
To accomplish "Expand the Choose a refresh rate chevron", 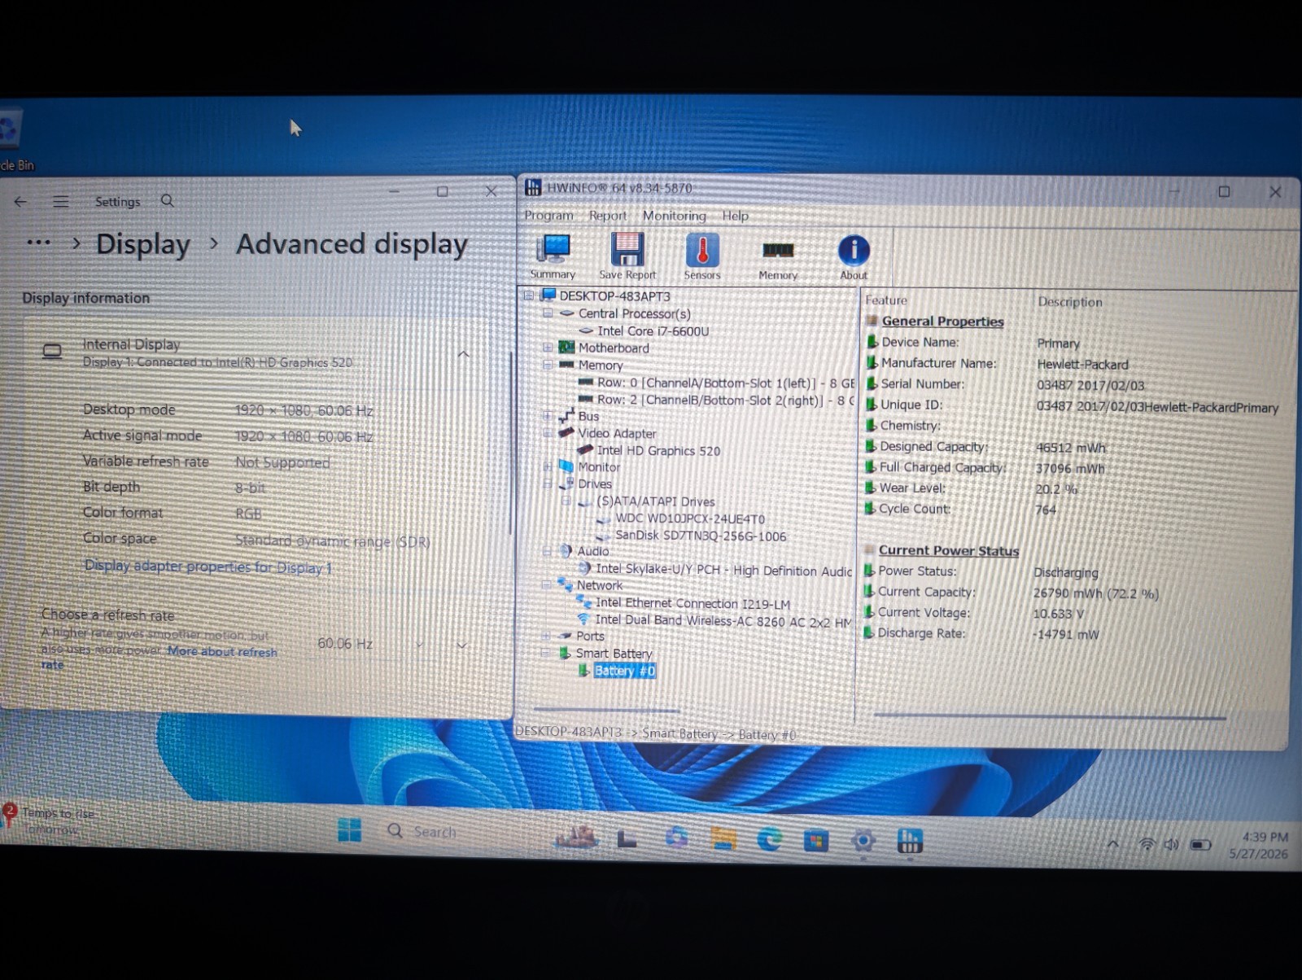I will click(x=461, y=645).
